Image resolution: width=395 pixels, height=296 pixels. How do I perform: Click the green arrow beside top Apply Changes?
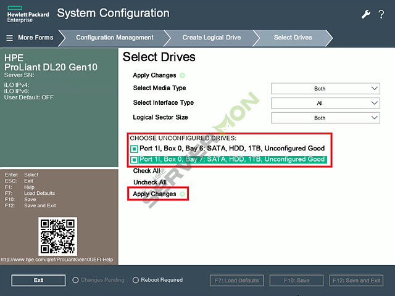point(183,75)
